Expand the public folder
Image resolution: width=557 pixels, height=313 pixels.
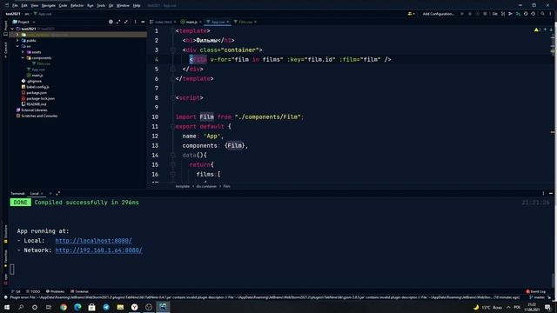[x=17, y=41]
